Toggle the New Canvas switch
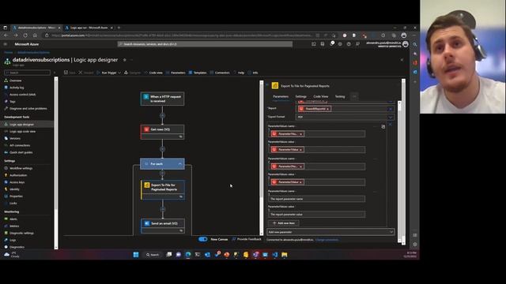This screenshot has height=284, width=506. click(x=203, y=239)
